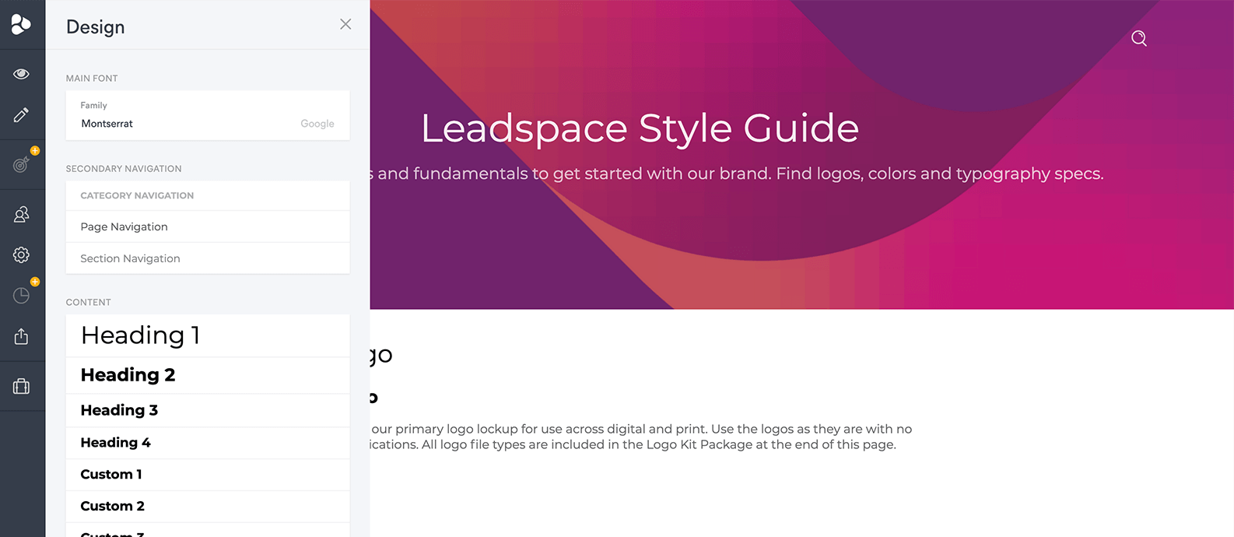Choose the Heading 3 style row
The image size is (1234, 537).
[208, 410]
